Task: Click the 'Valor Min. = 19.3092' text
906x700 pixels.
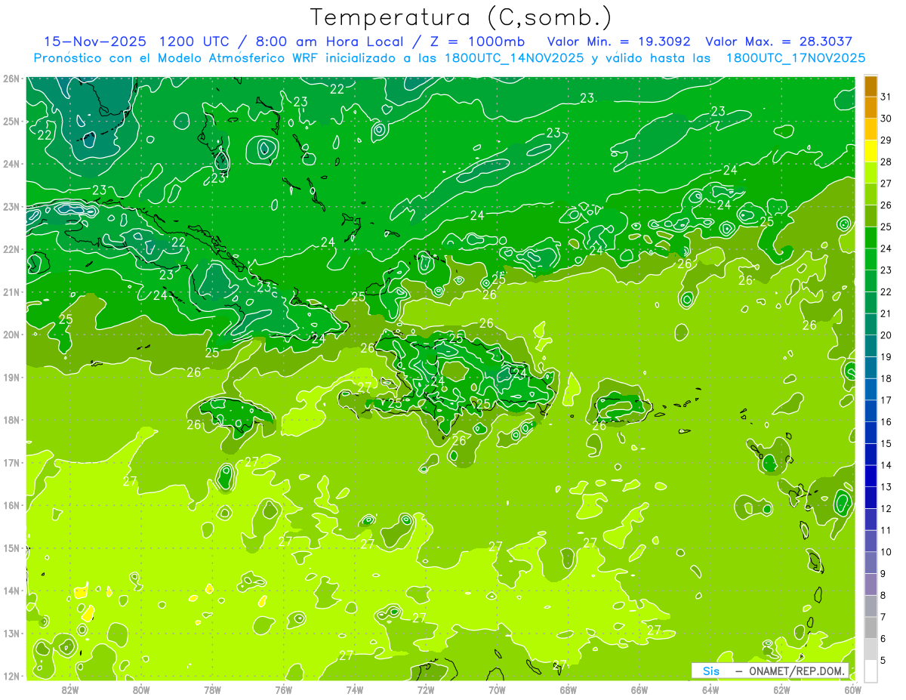Action: click(619, 42)
